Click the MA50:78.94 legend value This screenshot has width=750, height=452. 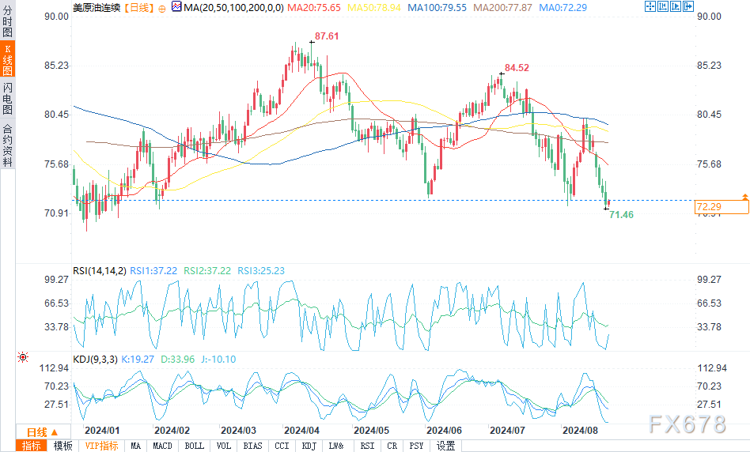[374, 8]
